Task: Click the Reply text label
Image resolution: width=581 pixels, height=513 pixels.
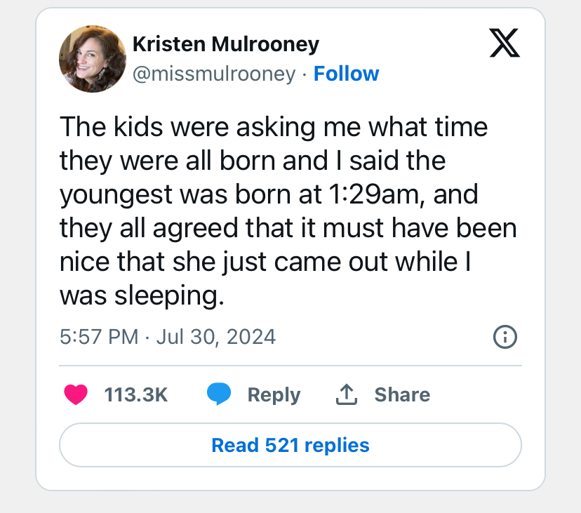Action: [274, 395]
